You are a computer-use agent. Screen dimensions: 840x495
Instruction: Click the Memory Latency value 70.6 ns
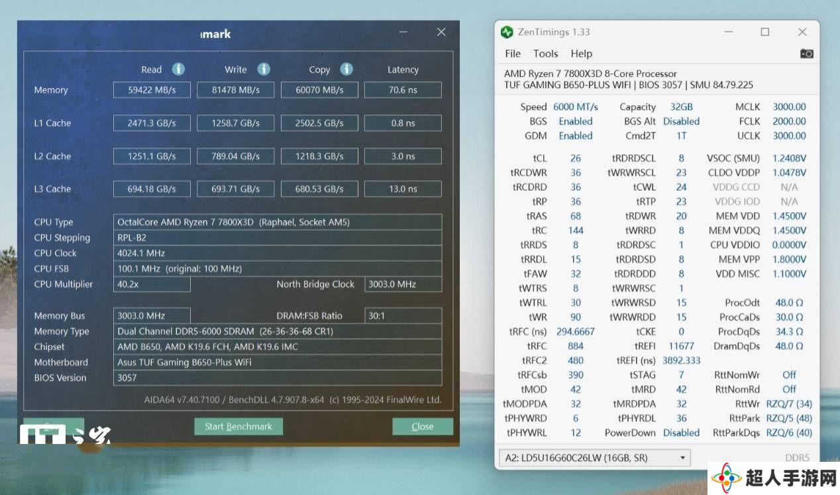click(403, 90)
